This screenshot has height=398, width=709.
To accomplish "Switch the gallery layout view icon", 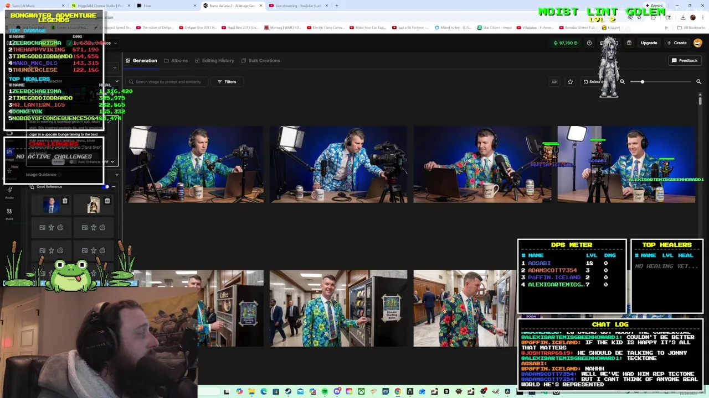I will pyautogui.click(x=554, y=82).
